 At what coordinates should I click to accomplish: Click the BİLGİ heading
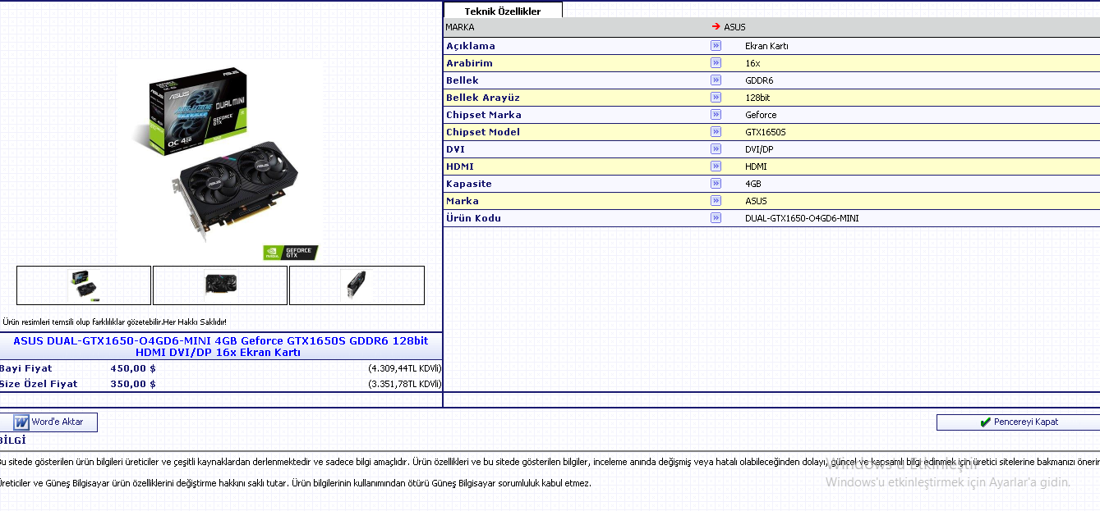(x=12, y=440)
